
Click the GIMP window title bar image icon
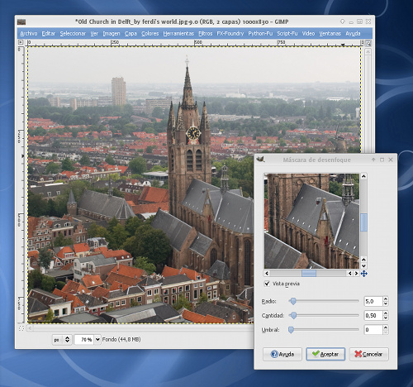pyautogui.click(x=21, y=21)
